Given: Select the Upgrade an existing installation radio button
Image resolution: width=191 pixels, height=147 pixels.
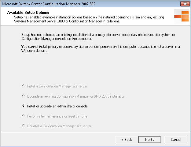Looking at the screenshot, I should [x=23, y=96].
